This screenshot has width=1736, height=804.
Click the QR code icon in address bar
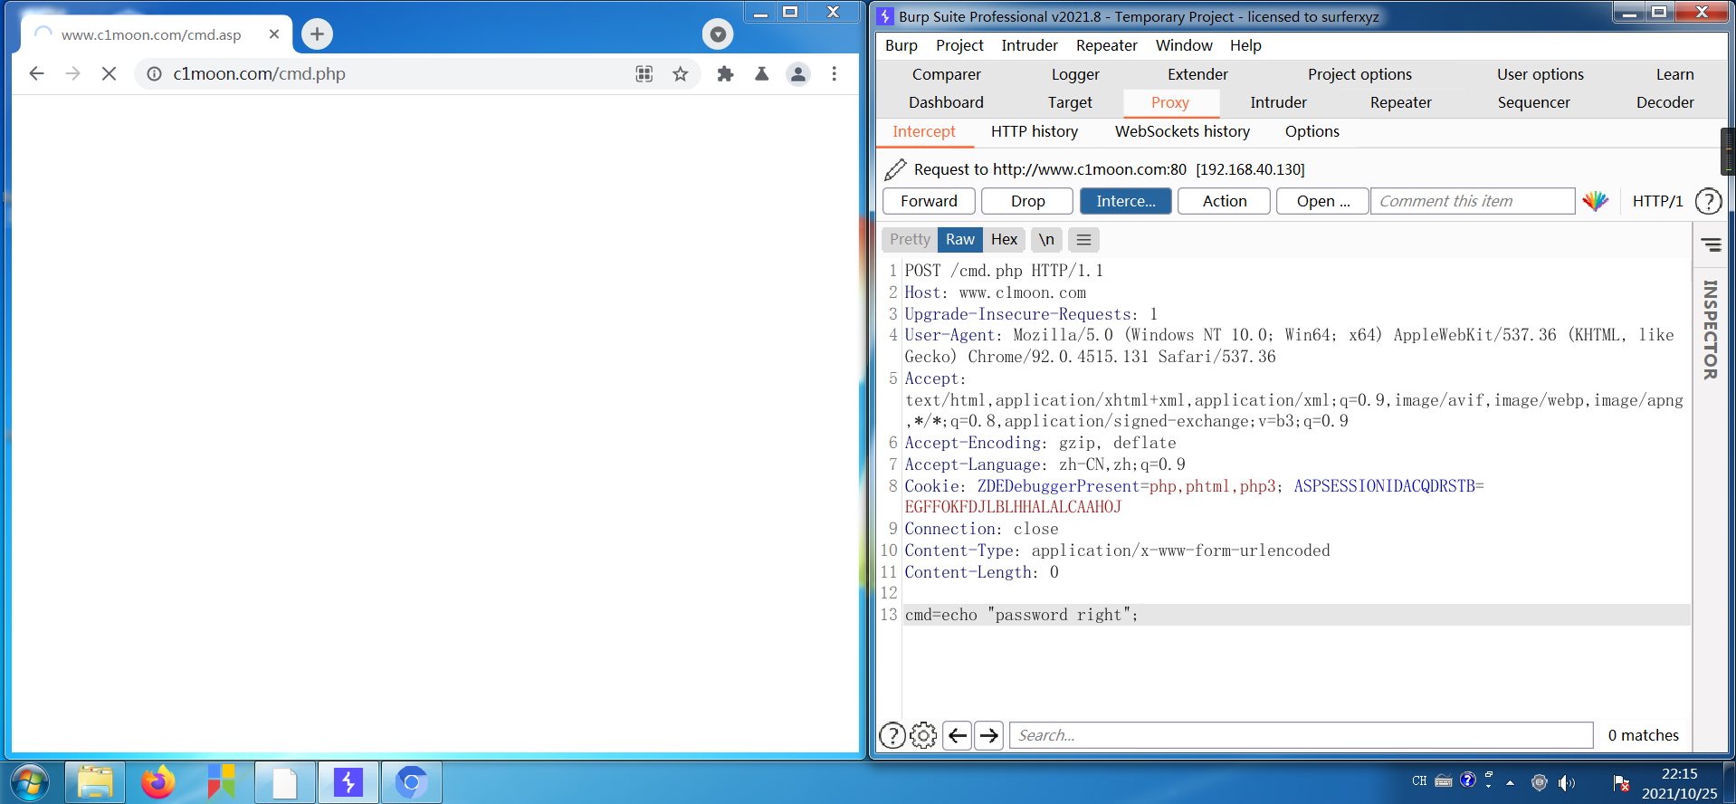point(644,74)
